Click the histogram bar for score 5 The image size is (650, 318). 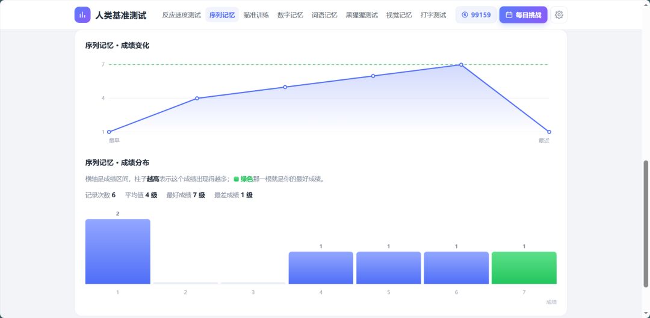pyautogui.click(x=388, y=268)
